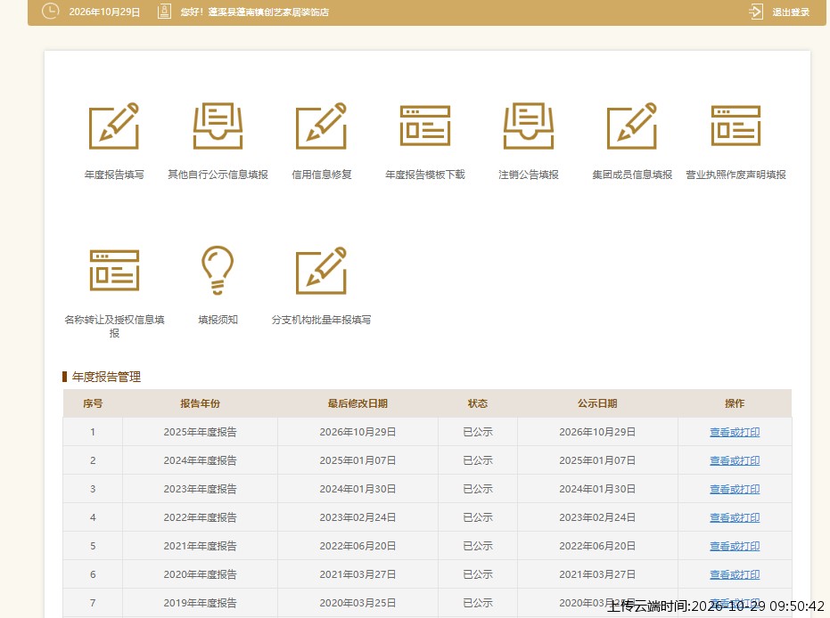Select the 其他自行公示信息填报 label
The width and height of the screenshot is (830, 618).
(x=218, y=175)
